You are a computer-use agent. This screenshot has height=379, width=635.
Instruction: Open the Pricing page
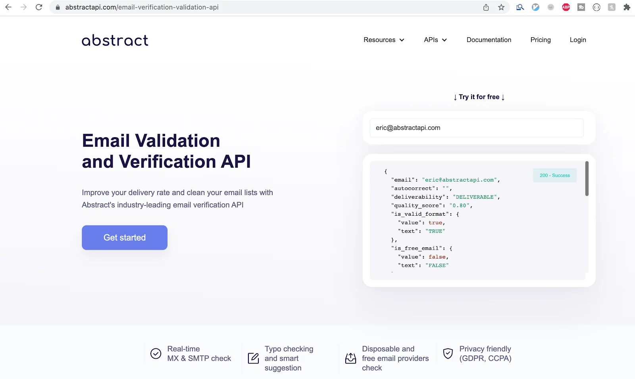tap(541, 40)
